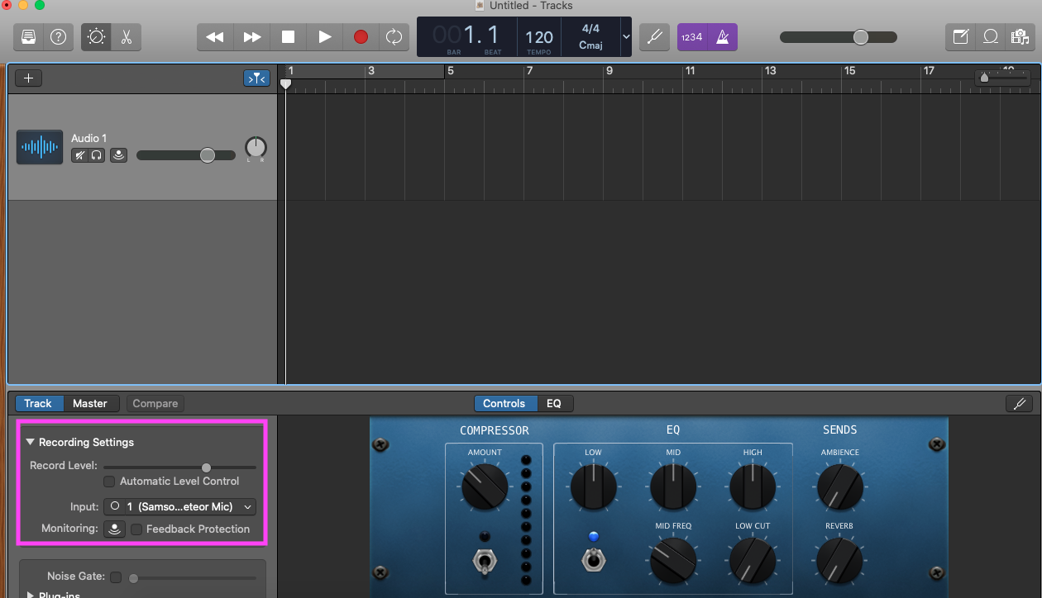Toggle the 1234 Count-in button
This screenshot has height=598, width=1042.
(x=691, y=37)
